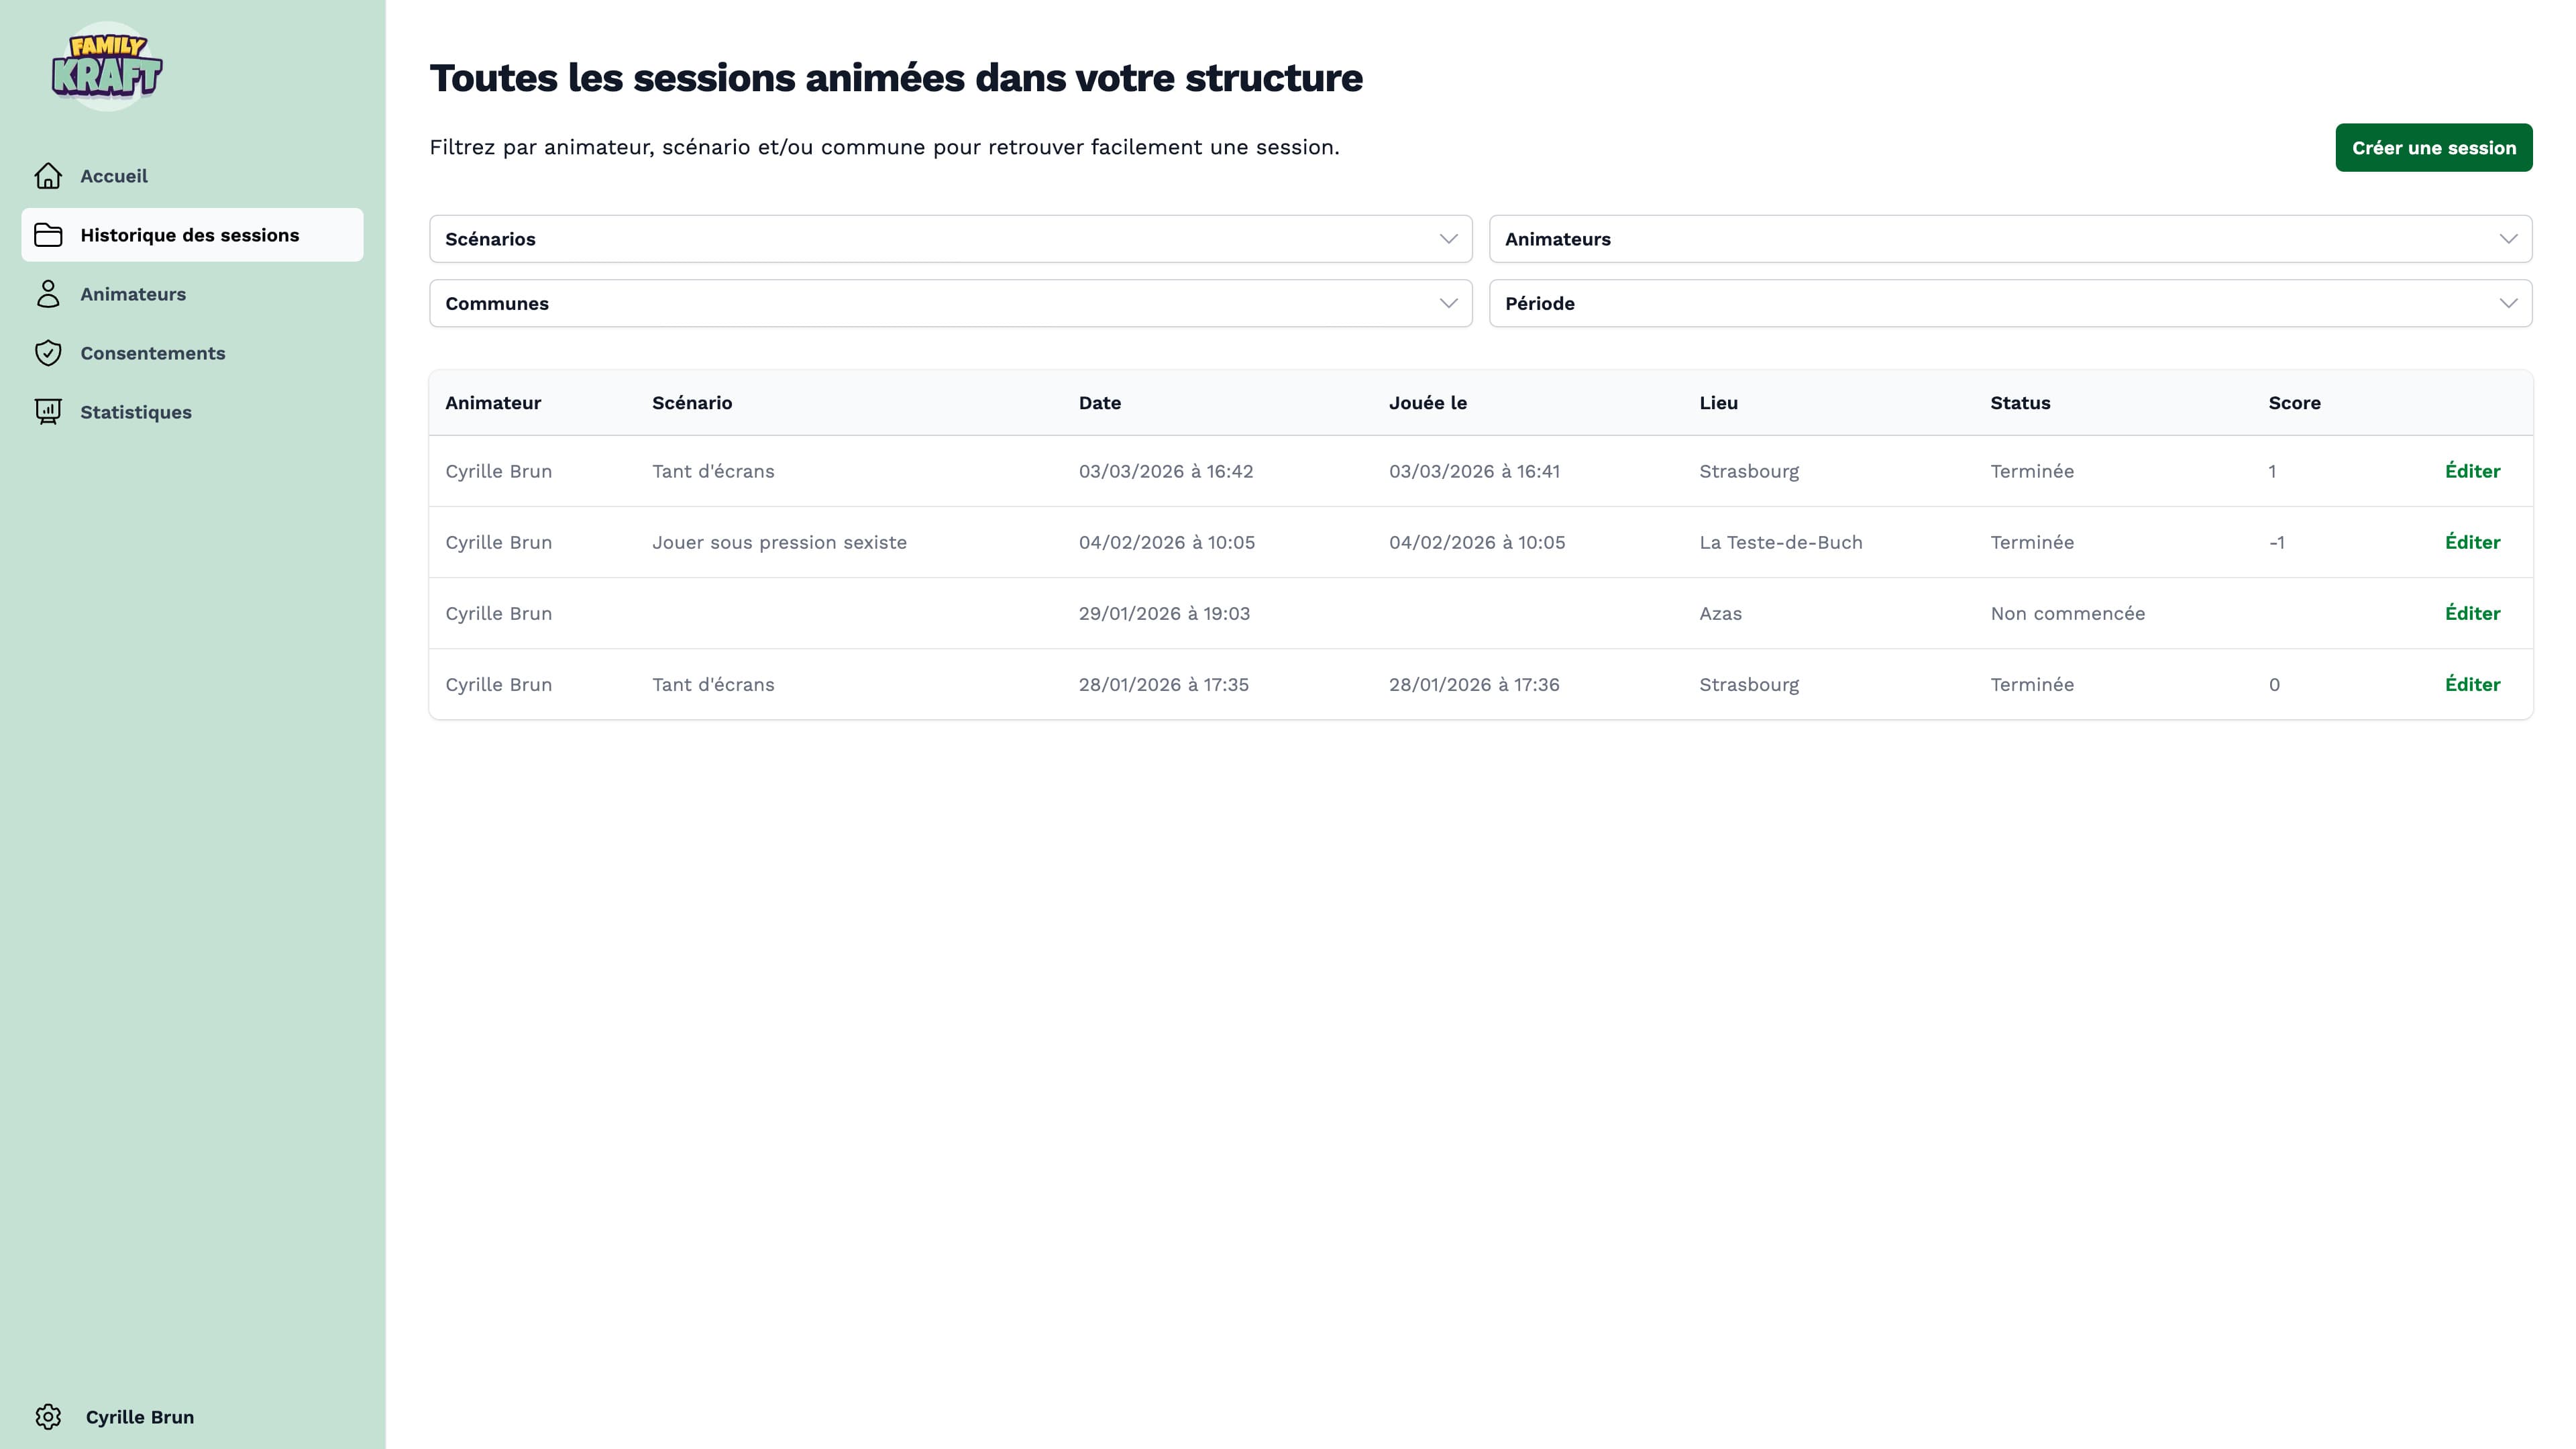Viewport: 2576px width, 1449px height.
Task: Open the Animateurs filter dropdown
Action: pos(2010,239)
